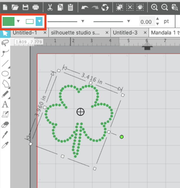The height and width of the screenshot is (188, 180).
Task: Paste from the clipboard
Action: pyautogui.click(x=70, y=7)
